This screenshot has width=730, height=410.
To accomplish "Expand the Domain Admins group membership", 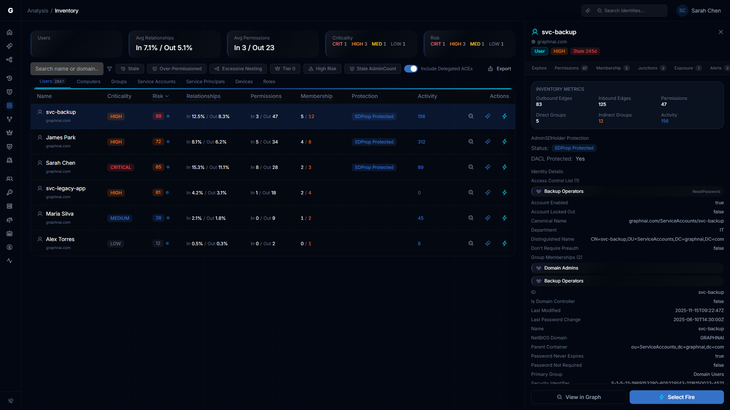I will tap(627, 268).
